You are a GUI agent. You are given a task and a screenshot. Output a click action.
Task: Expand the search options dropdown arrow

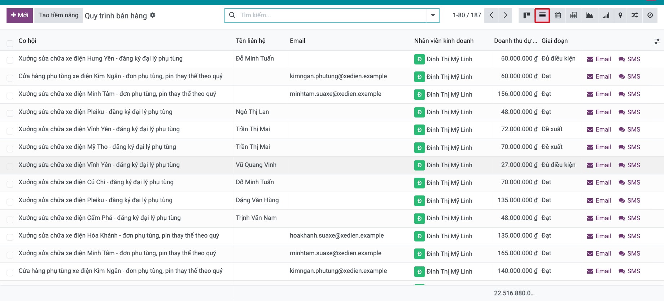433,16
